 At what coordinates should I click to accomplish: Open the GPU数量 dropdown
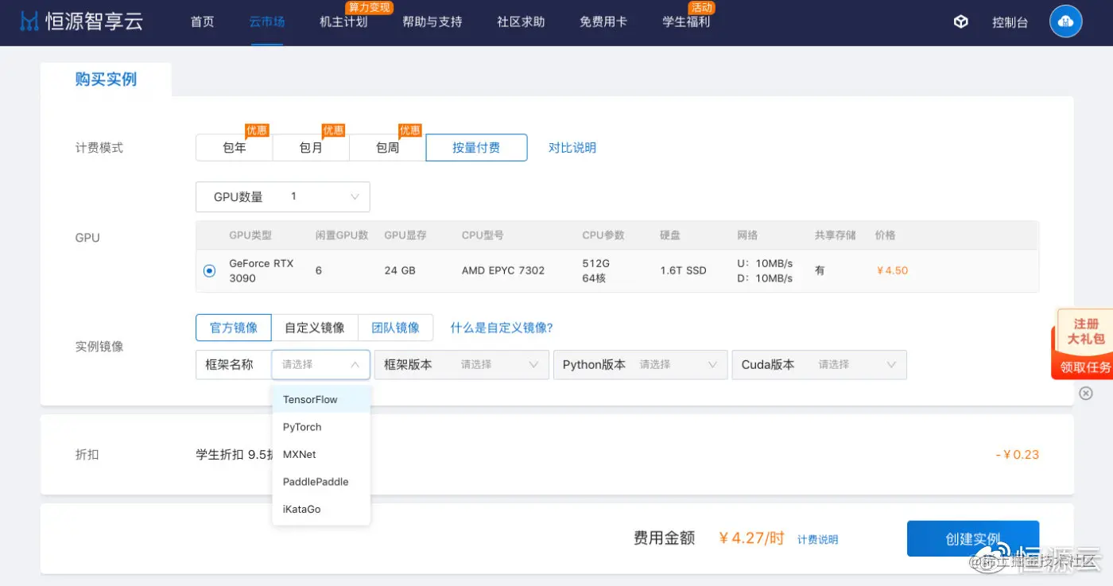point(283,197)
